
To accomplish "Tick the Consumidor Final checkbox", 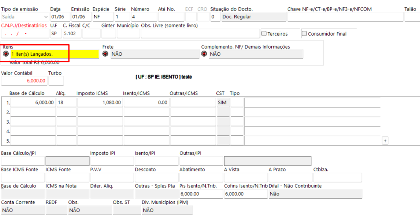I will click(x=304, y=34).
